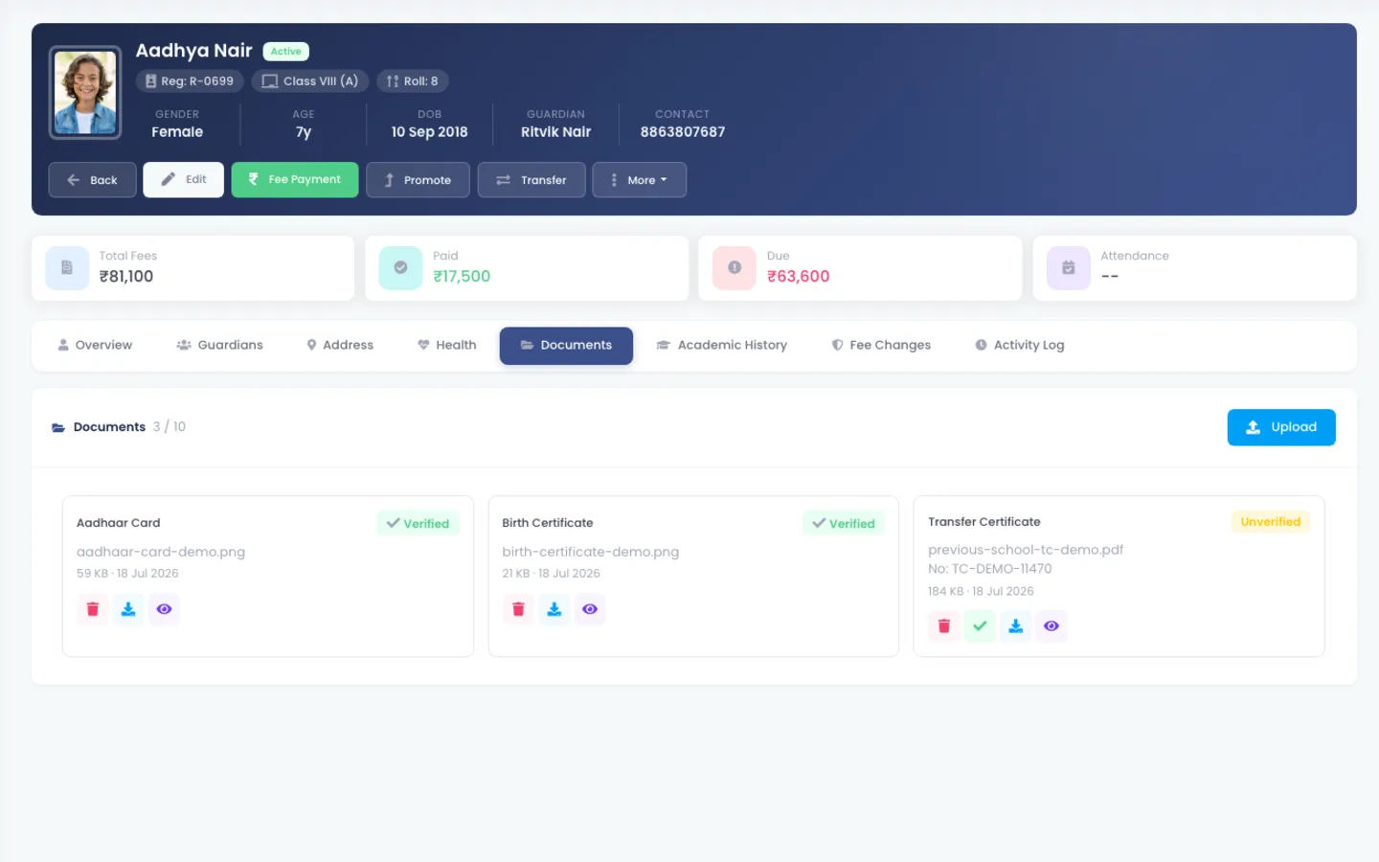This screenshot has width=1379, height=862.
Task: Download the Birth Certificate file
Action: (x=554, y=609)
